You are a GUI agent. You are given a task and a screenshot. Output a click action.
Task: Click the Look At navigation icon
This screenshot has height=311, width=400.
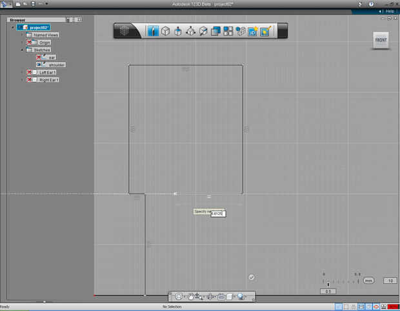(x=210, y=296)
